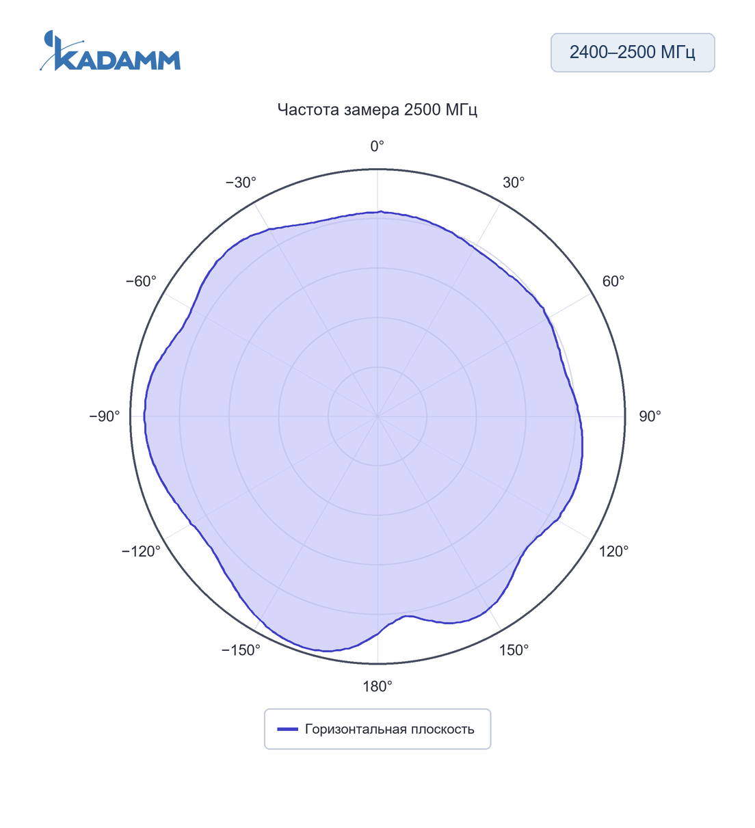Click the 2400–2500 МГц frequency badge
755x828 pixels.
633,53
